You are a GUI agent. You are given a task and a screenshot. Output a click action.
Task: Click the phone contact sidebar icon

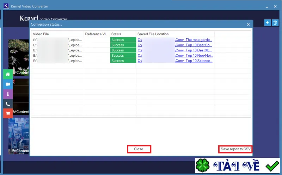8,104
